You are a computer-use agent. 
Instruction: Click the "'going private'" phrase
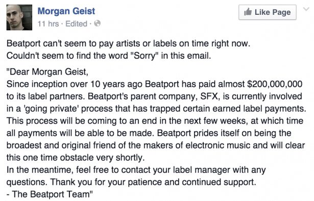(51, 109)
